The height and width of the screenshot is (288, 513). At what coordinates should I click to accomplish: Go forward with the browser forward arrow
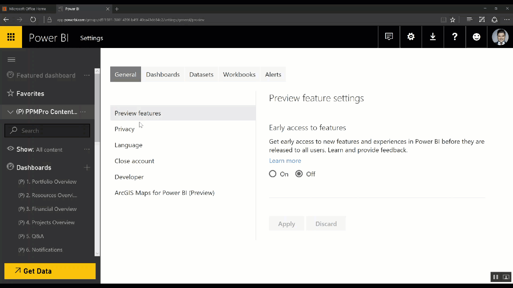pyautogui.click(x=19, y=19)
